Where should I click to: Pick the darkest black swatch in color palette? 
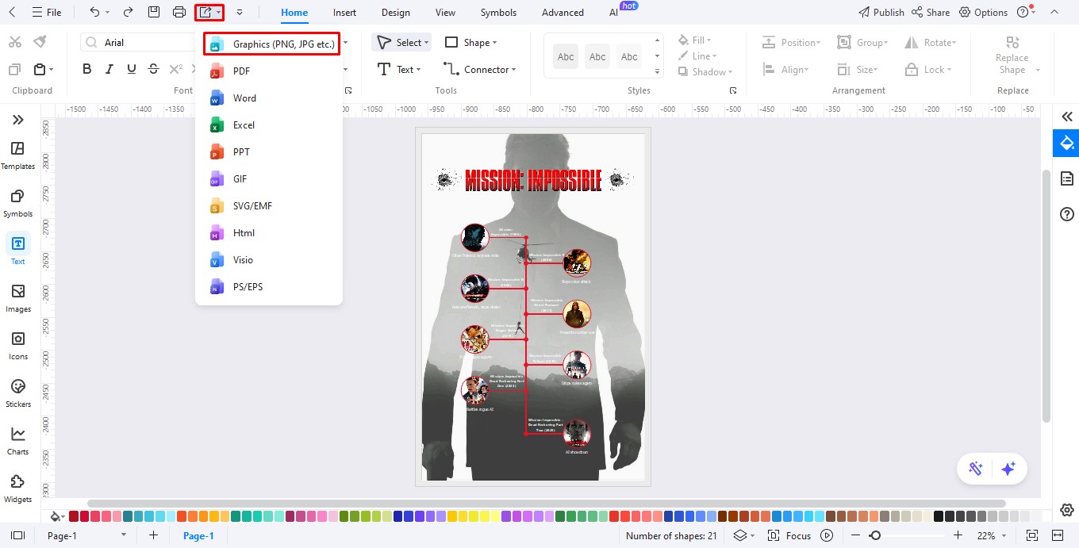pos(939,516)
